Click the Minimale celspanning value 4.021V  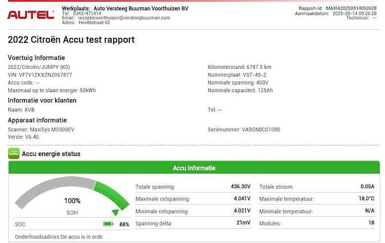(241, 211)
